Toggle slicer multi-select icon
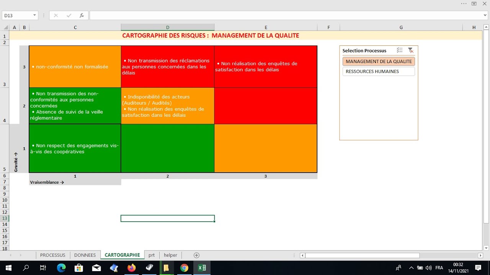Image resolution: width=490 pixels, height=275 pixels. click(400, 50)
